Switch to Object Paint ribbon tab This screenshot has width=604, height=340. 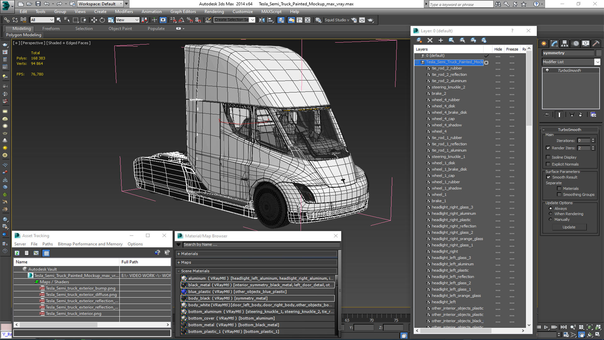[120, 29]
